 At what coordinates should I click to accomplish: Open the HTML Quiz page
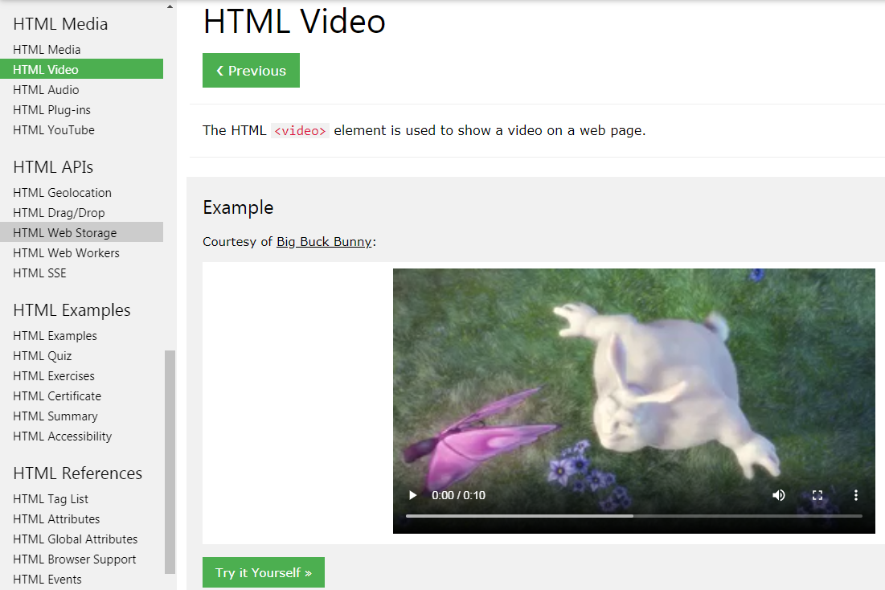(43, 356)
